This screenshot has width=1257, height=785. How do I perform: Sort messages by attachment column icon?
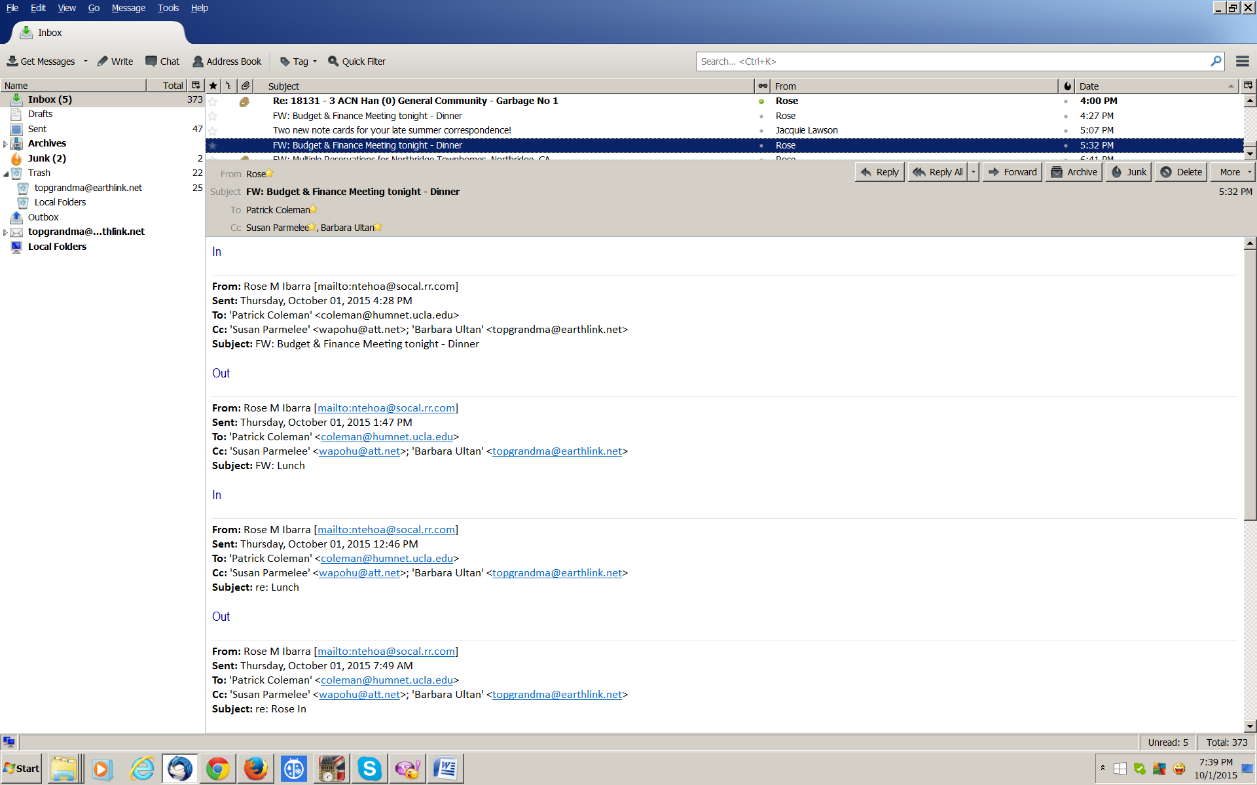246,86
